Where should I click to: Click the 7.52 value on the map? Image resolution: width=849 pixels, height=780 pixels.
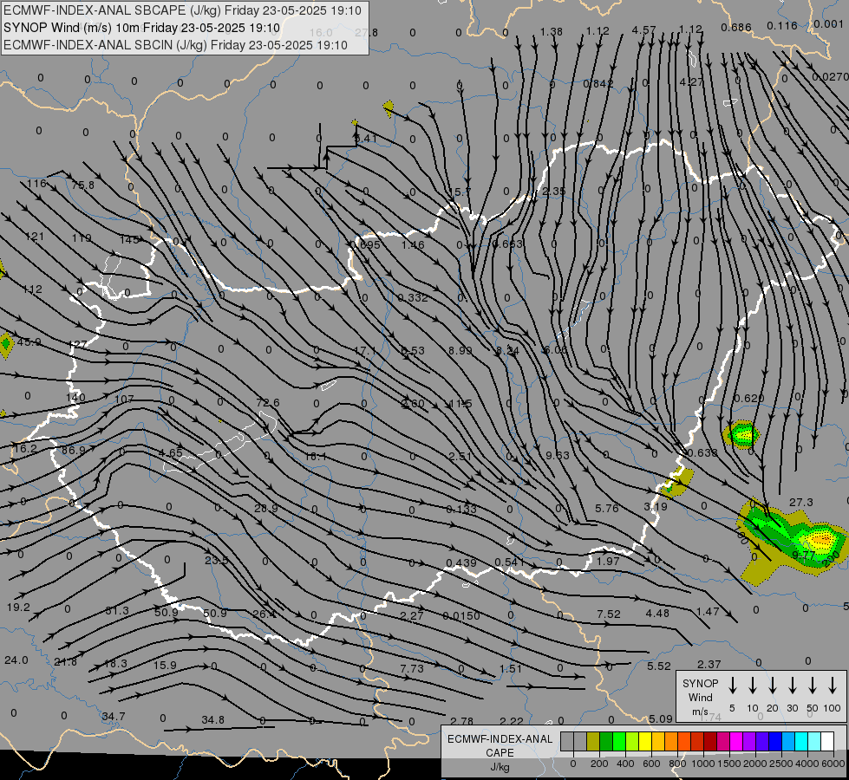(x=609, y=614)
